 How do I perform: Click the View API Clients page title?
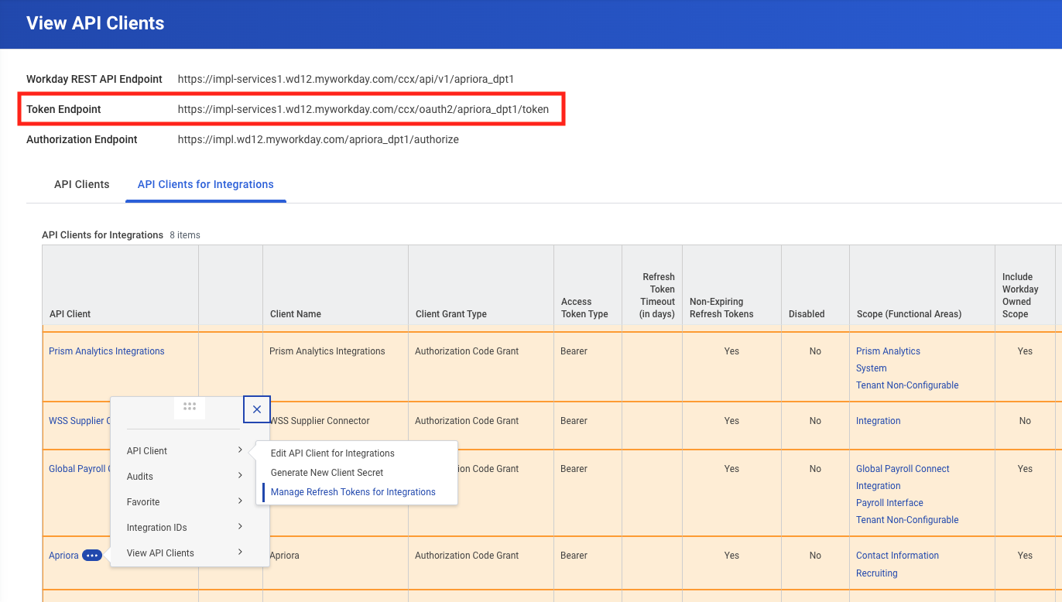tap(95, 23)
